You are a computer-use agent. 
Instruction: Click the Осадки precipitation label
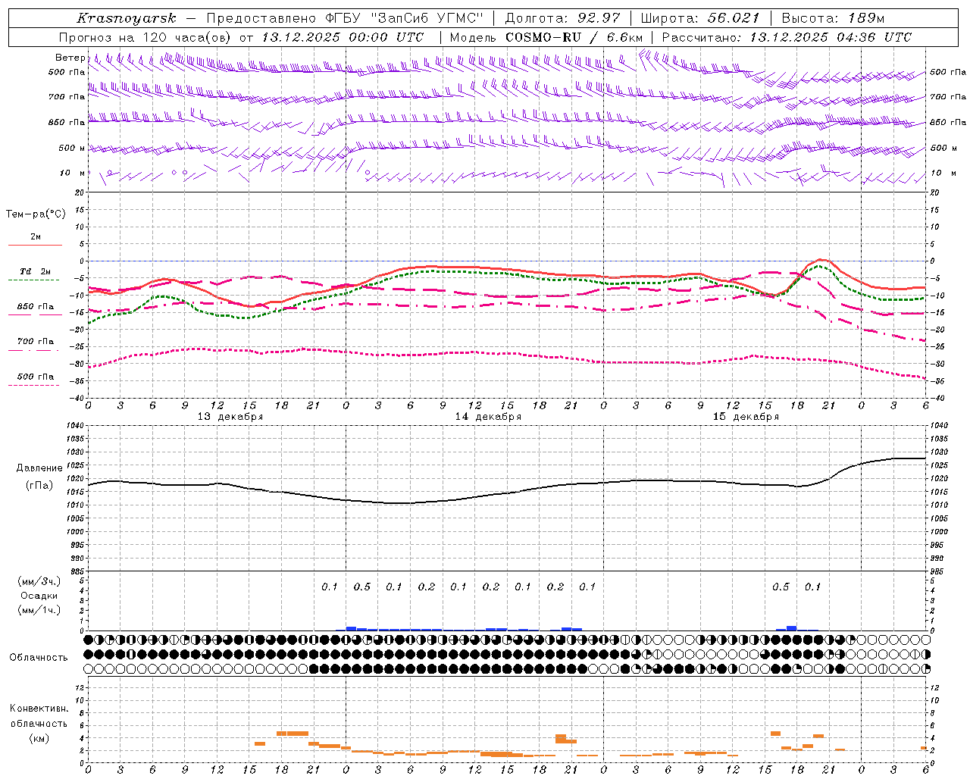(39, 596)
